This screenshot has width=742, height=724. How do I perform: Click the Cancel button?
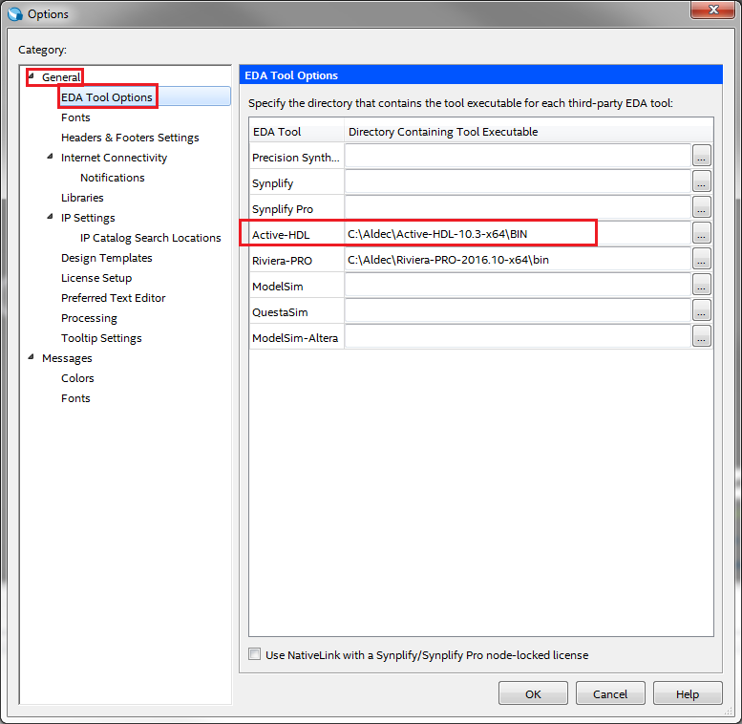610,693
